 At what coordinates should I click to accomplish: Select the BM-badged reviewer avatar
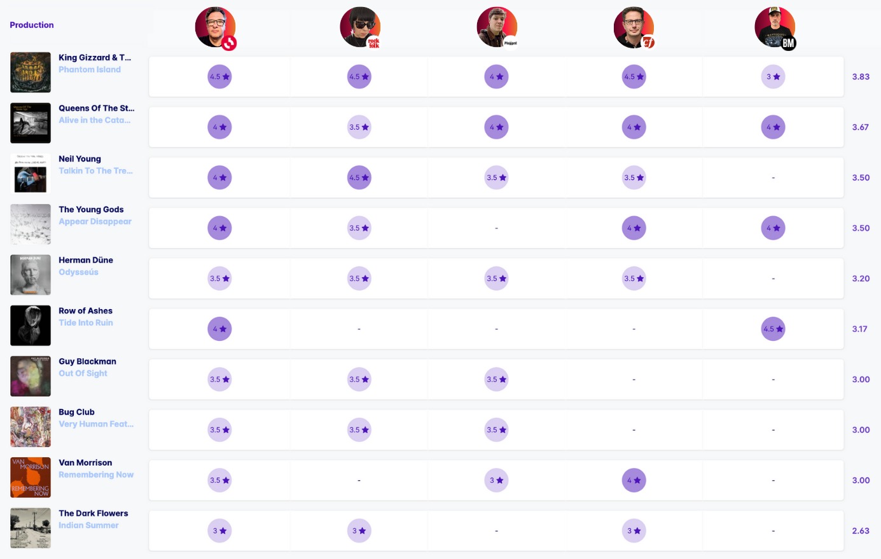pyautogui.click(x=774, y=27)
